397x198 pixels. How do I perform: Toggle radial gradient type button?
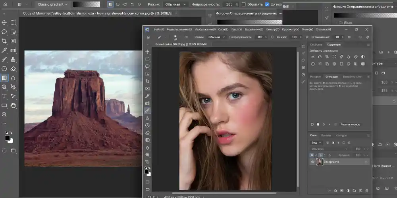[118, 4]
